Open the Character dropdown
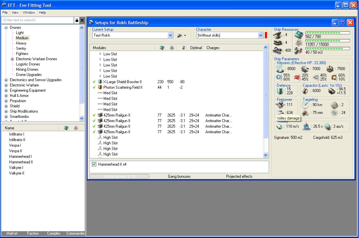Screen dimensions: 359x238 (x=260, y=35)
